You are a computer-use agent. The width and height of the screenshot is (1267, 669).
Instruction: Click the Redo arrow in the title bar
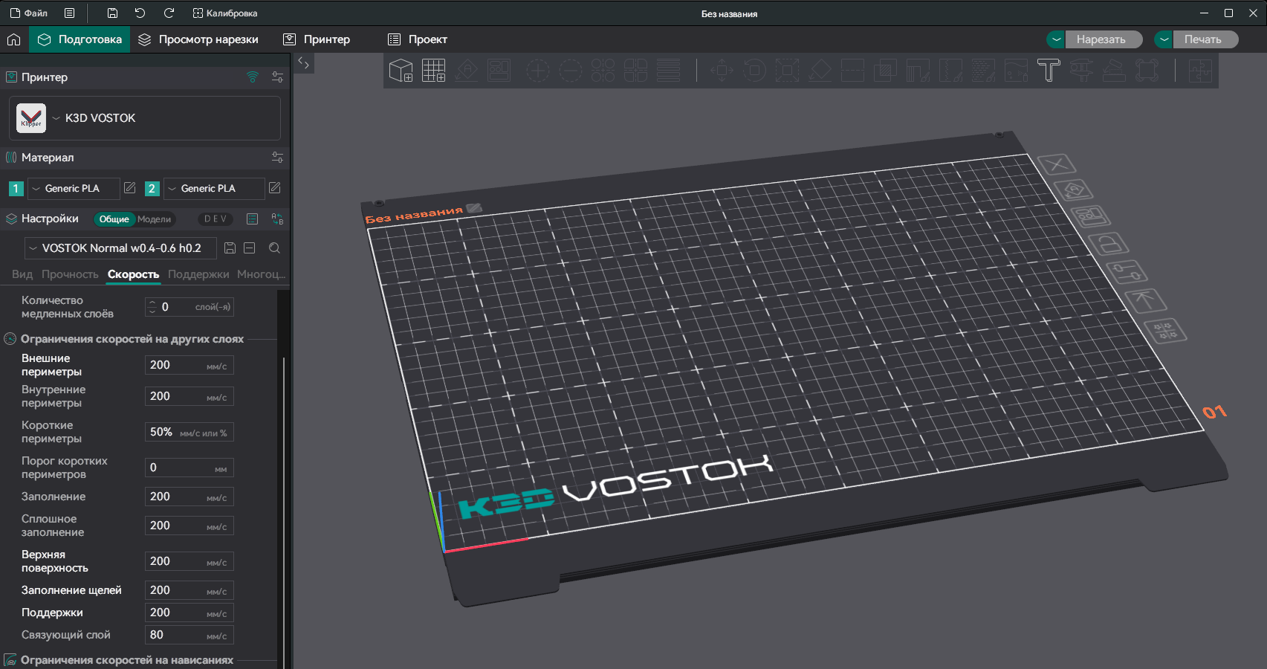[169, 13]
